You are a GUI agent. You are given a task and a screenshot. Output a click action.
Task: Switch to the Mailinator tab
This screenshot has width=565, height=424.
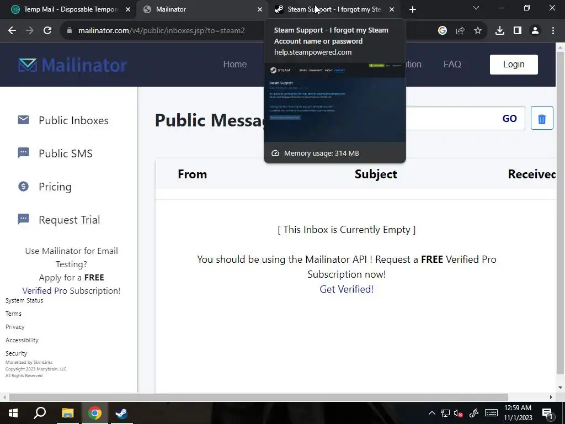pos(202,9)
